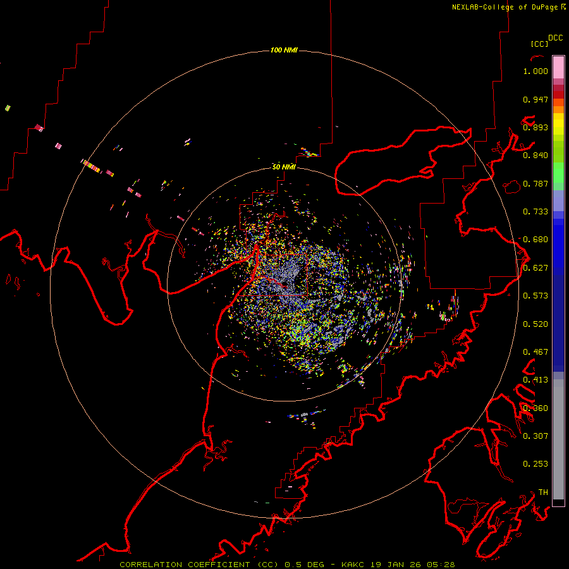This screenshot has width=569, height=569.
Task: Click the DCC label above the color scale
Action: click(x=555, y=38)
